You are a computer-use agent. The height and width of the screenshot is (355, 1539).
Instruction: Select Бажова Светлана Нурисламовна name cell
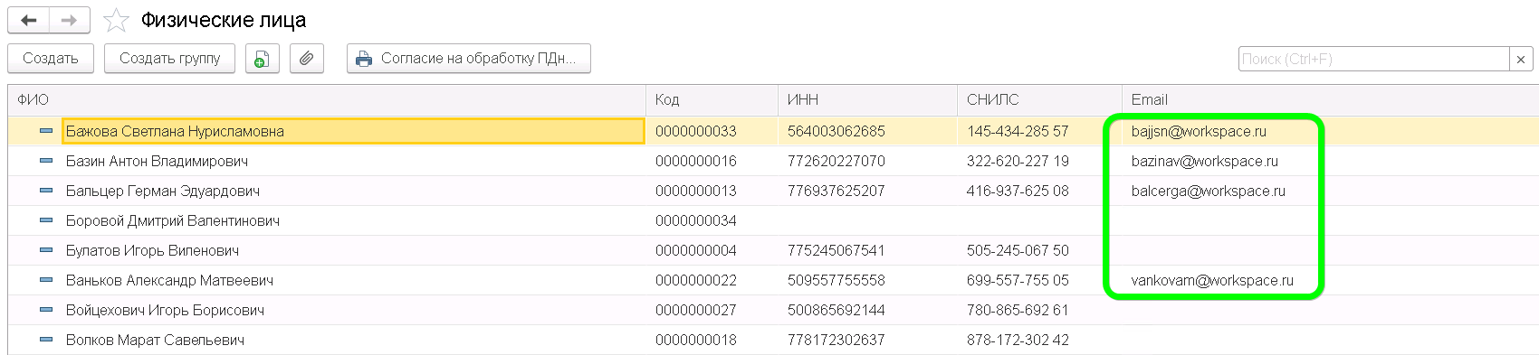pyautogui.click(x=353, y=131)
